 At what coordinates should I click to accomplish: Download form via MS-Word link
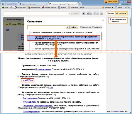29,80
